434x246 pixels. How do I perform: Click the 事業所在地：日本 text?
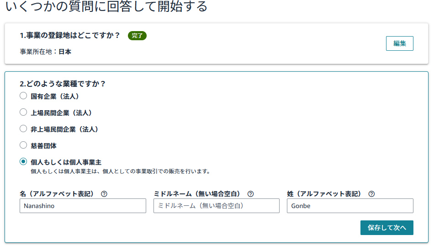45,52
